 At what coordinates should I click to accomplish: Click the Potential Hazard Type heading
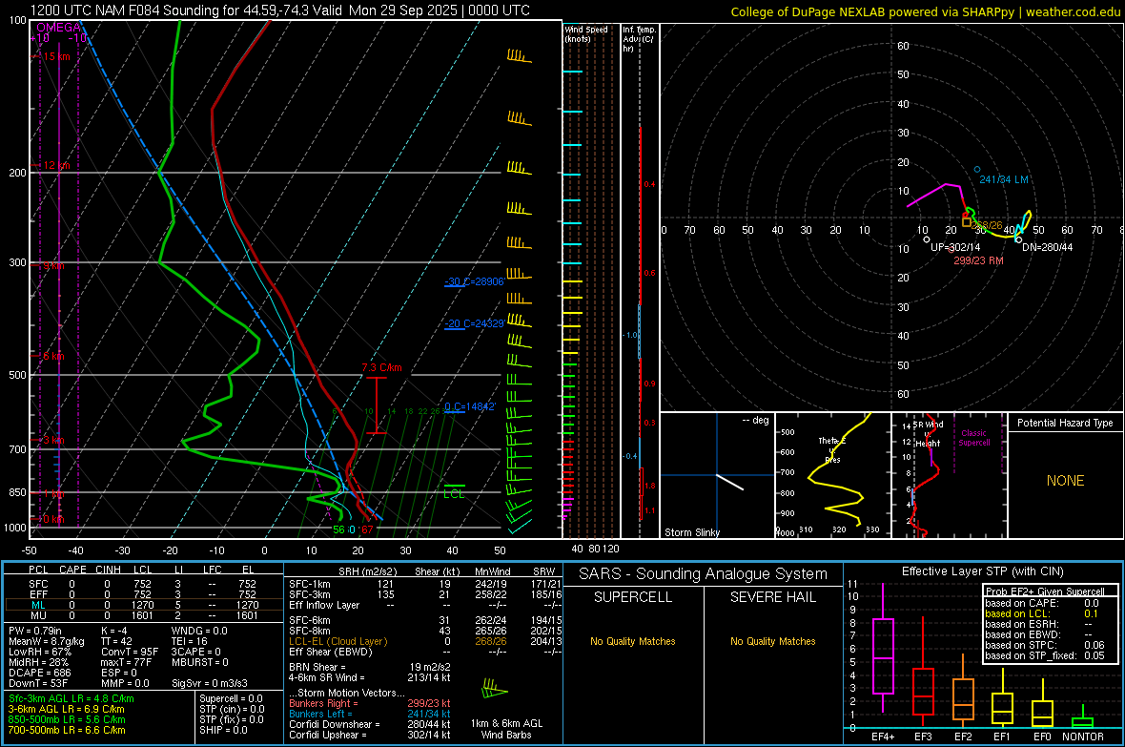(x=1066, y=423)
